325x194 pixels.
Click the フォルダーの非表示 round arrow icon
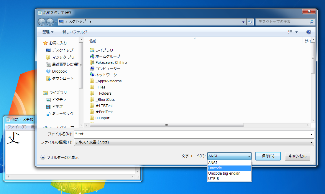(43, 158)
